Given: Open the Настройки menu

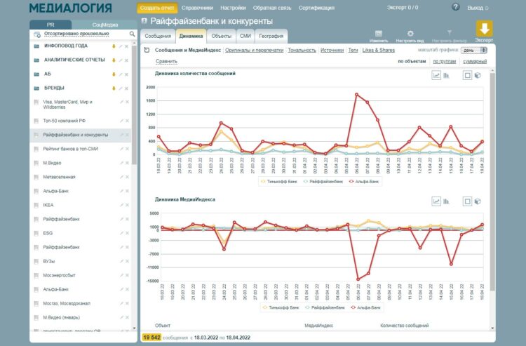Looking at the screenshot, I should [x=233, y=8].
